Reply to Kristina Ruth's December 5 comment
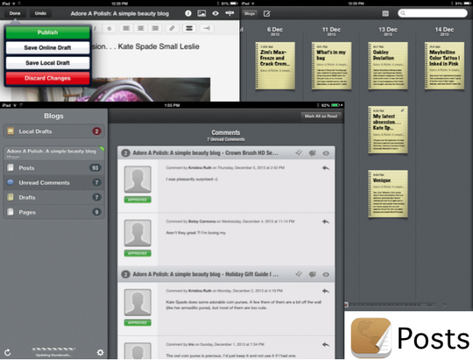The width and height of the screenshot is (473, 360). (325, 168)
